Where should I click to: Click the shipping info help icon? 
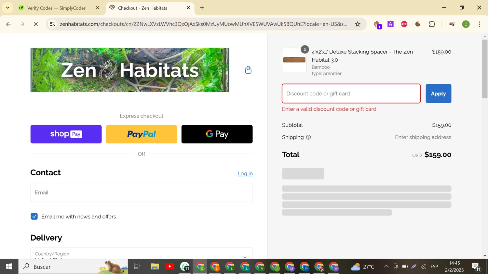click(x=308, y=137)
